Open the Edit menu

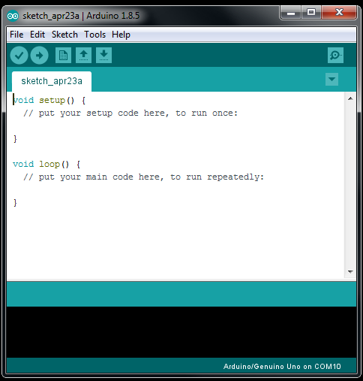pyautogui.click(x=37, y=35)
